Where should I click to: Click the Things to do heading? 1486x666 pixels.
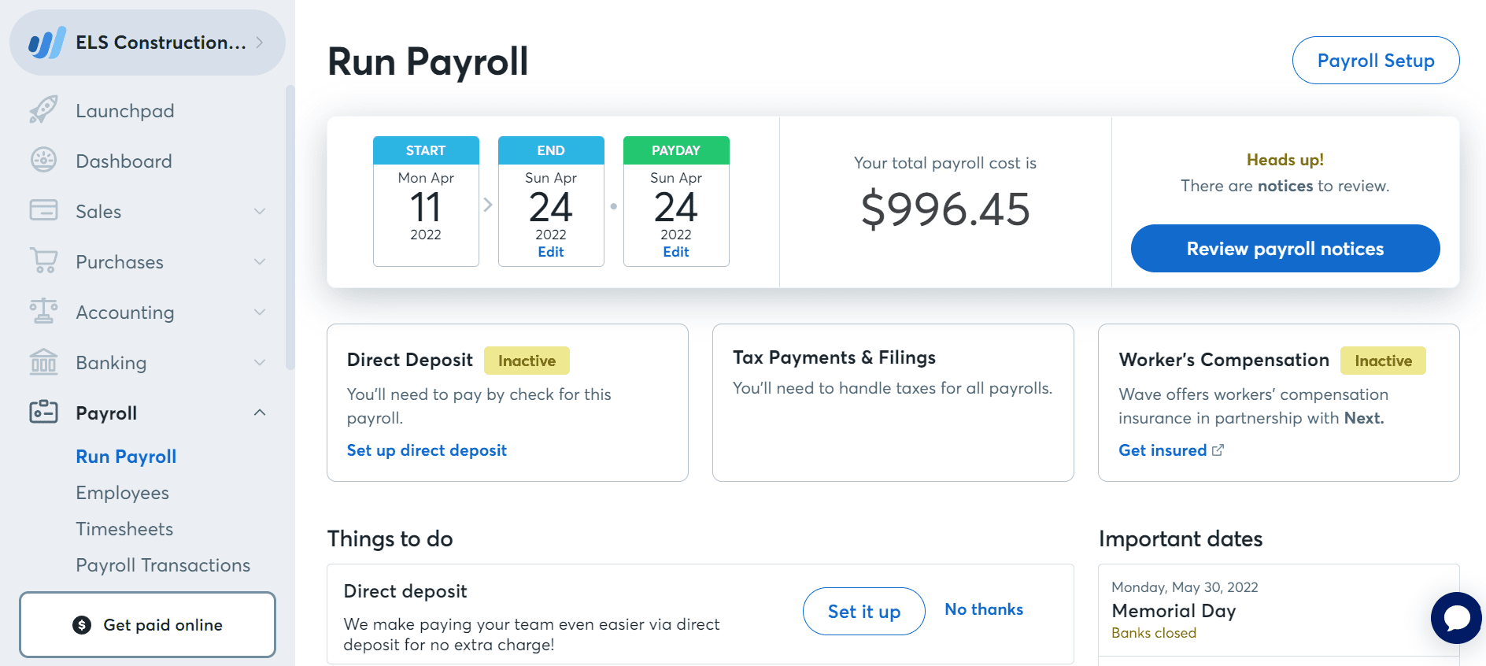pyautogui.click(x=390, y=538)
